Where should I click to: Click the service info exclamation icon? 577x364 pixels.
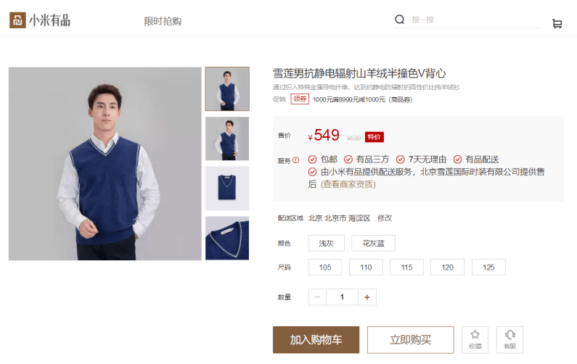pyautogui.click(x=296, y=160)
